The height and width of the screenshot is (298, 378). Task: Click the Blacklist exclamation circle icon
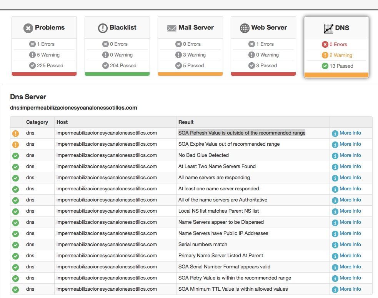[x=103, y=28]
